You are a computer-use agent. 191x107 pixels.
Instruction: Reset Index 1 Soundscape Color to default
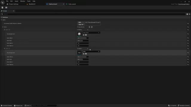[x=188, y=53]
